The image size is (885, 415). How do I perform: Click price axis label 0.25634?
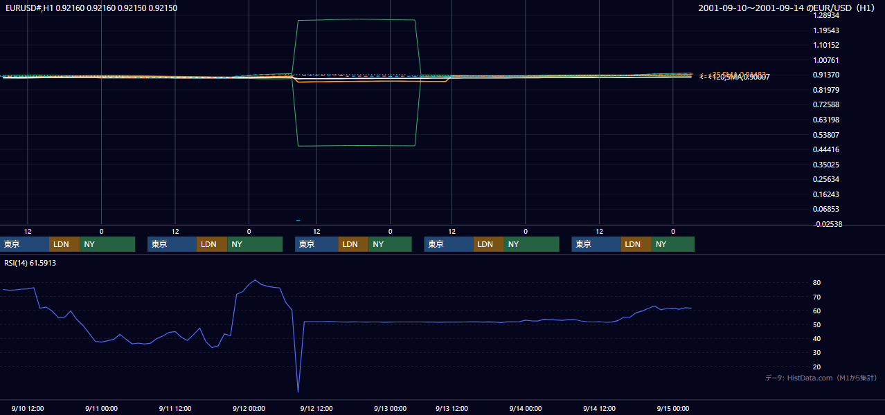[x=826, y=179]
